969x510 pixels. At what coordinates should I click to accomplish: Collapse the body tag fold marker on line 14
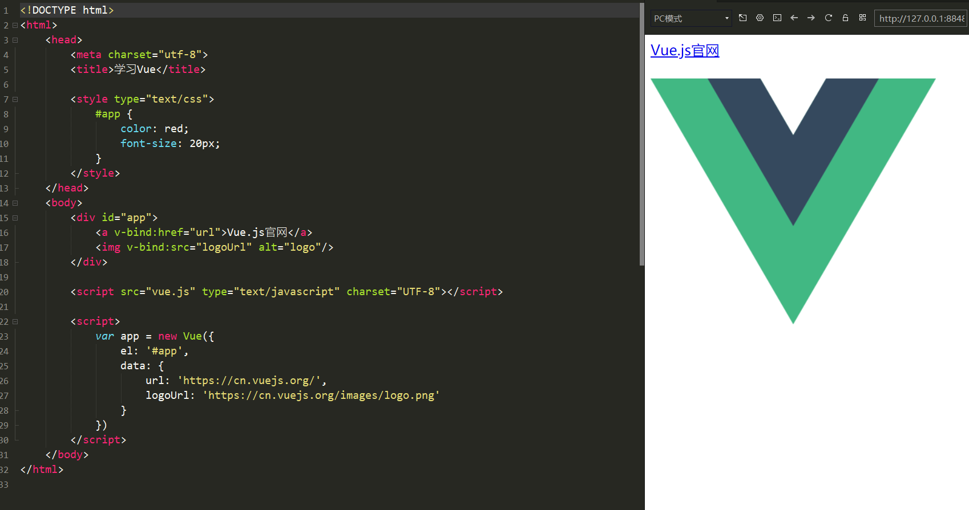tap(15, 203)
